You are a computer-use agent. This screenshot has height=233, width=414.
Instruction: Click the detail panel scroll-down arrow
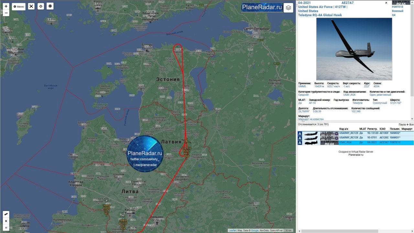412,119
